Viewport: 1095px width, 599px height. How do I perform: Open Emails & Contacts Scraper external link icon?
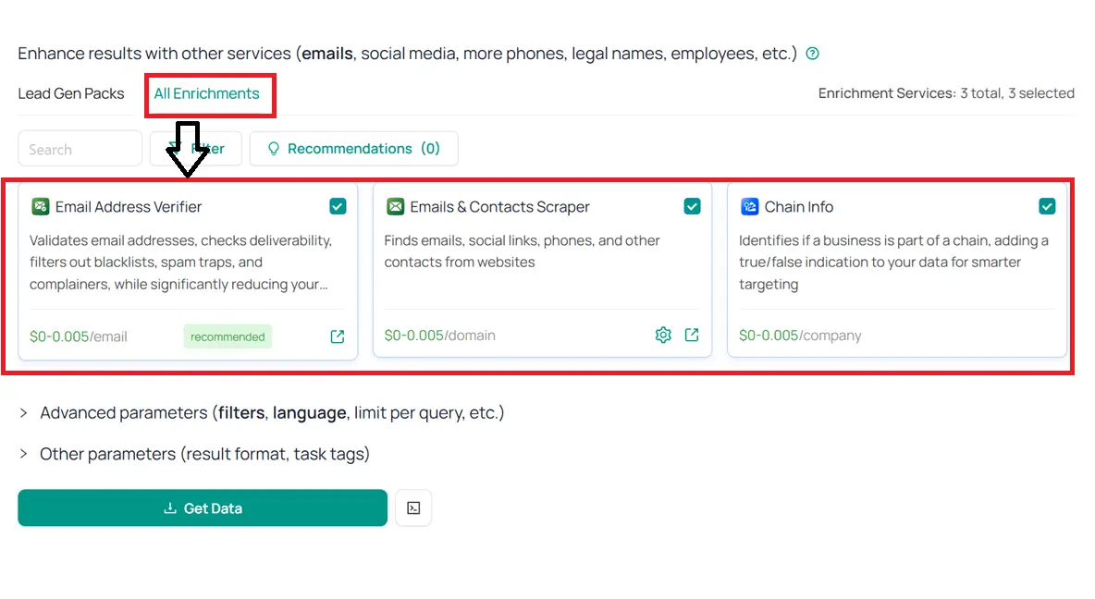tap(692, 336)
